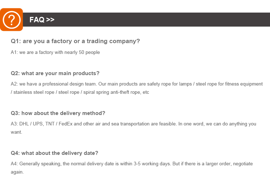Expand the Q2 main products question

pos(55,73)
